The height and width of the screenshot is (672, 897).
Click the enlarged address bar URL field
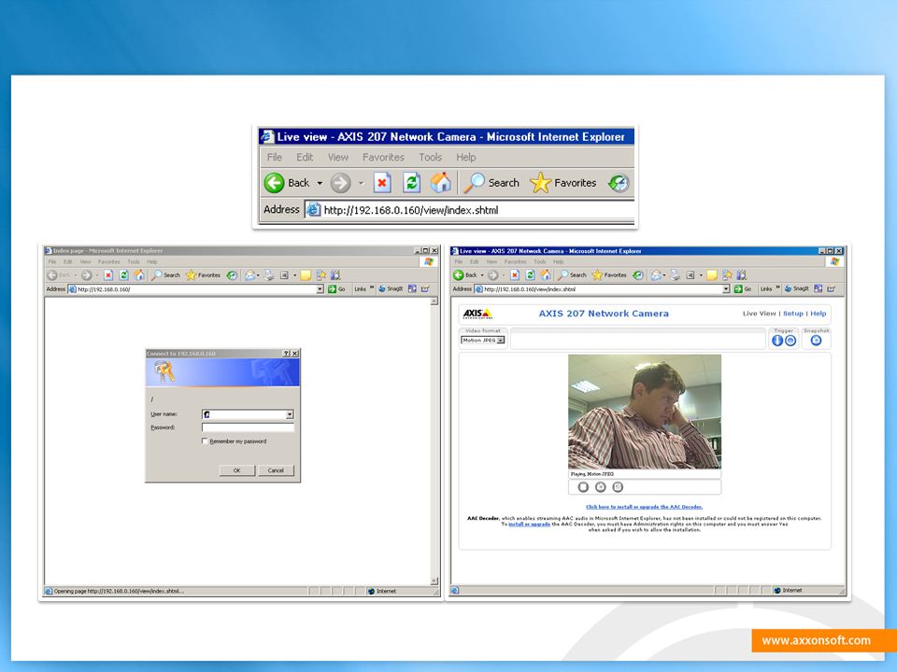coord(469,210)
